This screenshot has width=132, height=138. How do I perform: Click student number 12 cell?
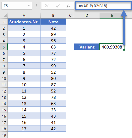coord(24,97)
